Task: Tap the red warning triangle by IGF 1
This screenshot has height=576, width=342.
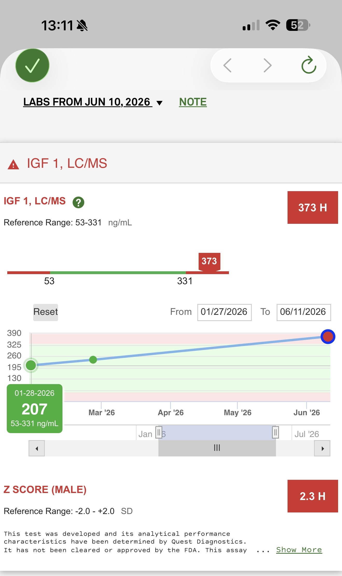Action: (13, 165)
